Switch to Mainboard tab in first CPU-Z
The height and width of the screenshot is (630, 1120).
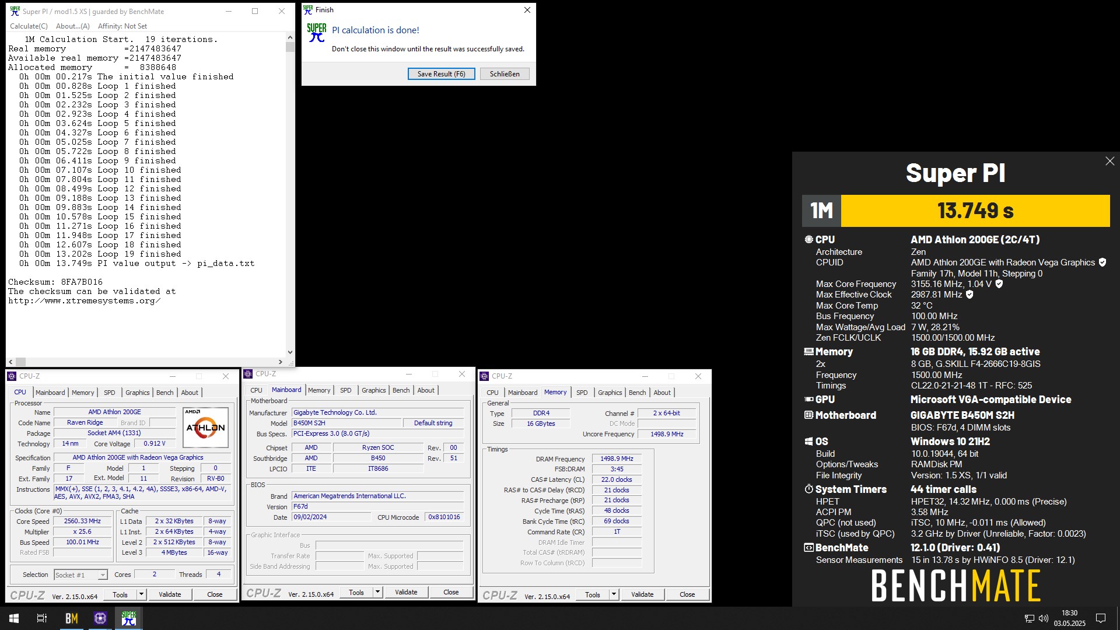point(50,393)
